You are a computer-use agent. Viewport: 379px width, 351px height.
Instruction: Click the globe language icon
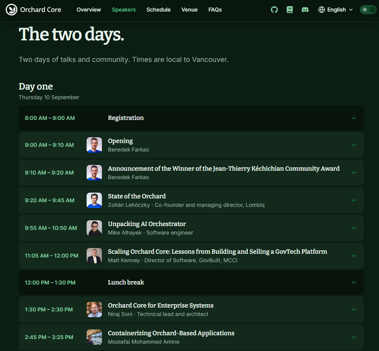tap(321, 10)
